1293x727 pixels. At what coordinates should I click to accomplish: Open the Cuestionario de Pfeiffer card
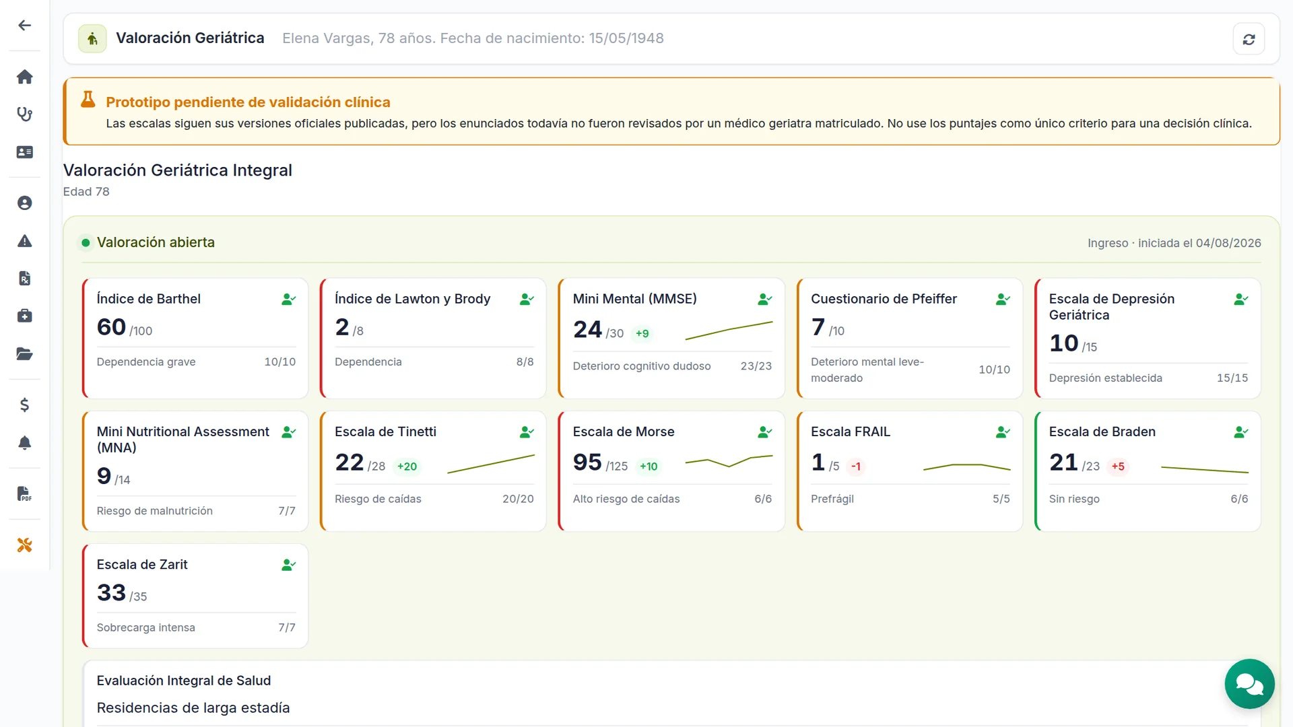coord(910,338)
